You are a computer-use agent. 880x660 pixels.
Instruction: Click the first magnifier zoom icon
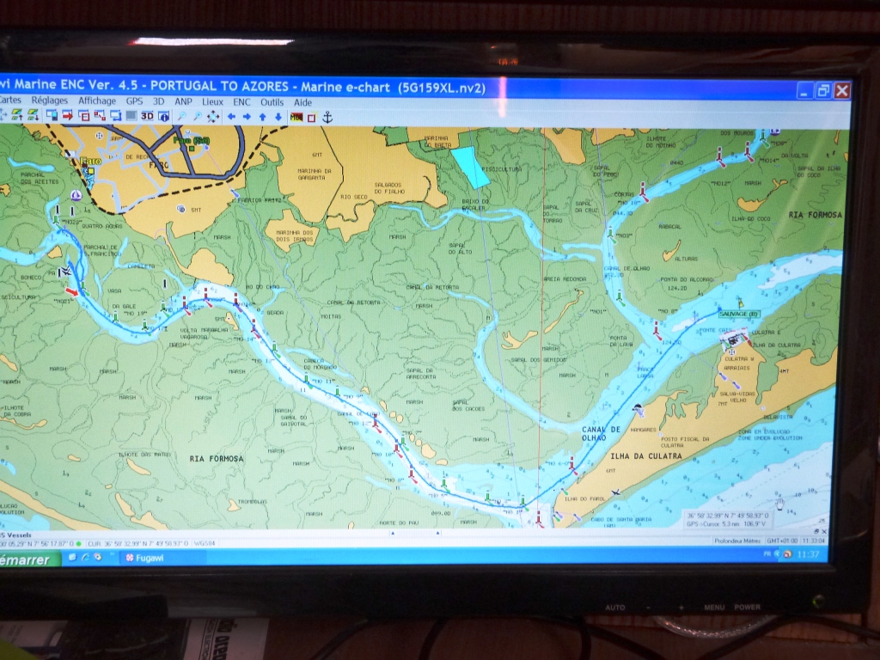[182, 117]
